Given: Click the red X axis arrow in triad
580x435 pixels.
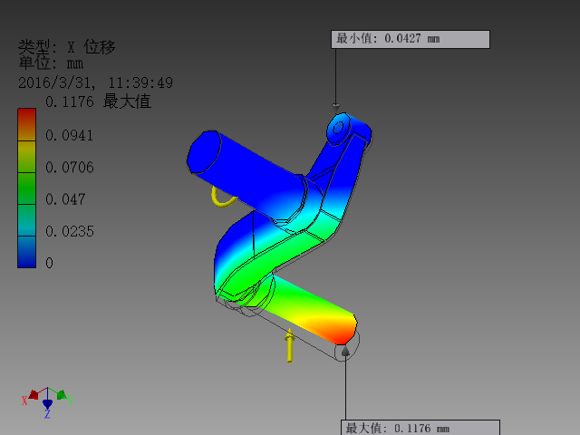Looking at the screenshot, I should pyautogui.click(x=34, y=395).
